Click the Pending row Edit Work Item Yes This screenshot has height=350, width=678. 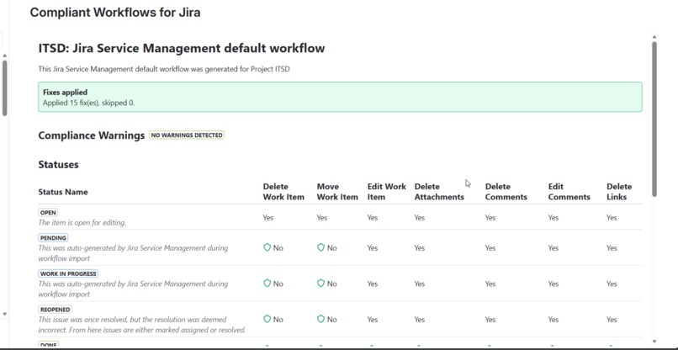pyautogui.click(x=373, y=248)
